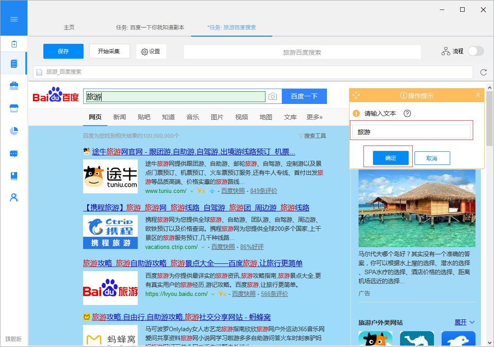Open 设置 settings button
This screenshot has height=347, width=494.
151,52
